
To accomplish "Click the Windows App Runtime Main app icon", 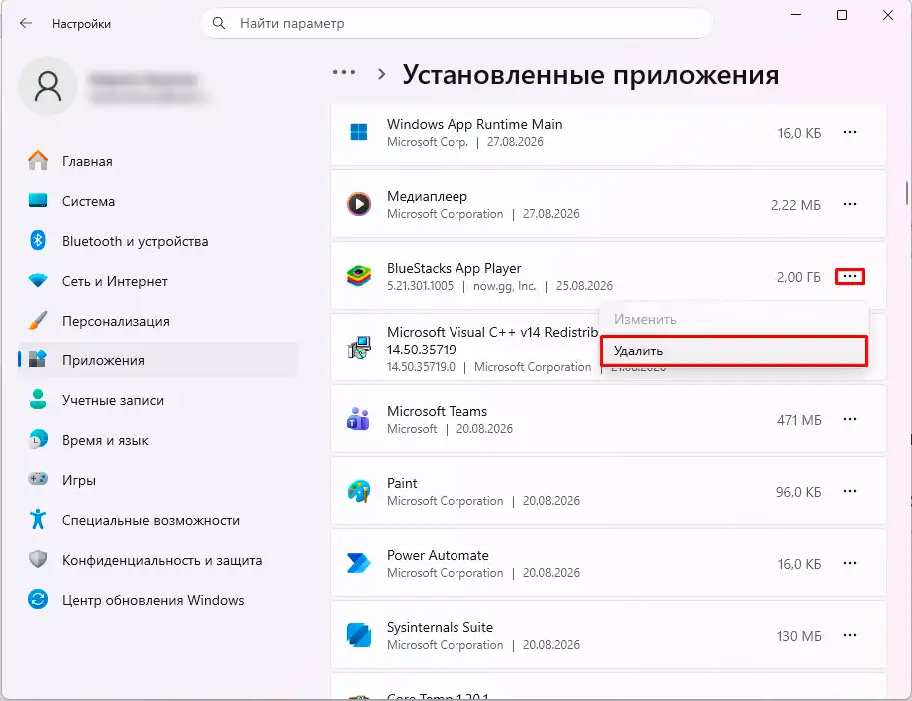I will [359, 132].
